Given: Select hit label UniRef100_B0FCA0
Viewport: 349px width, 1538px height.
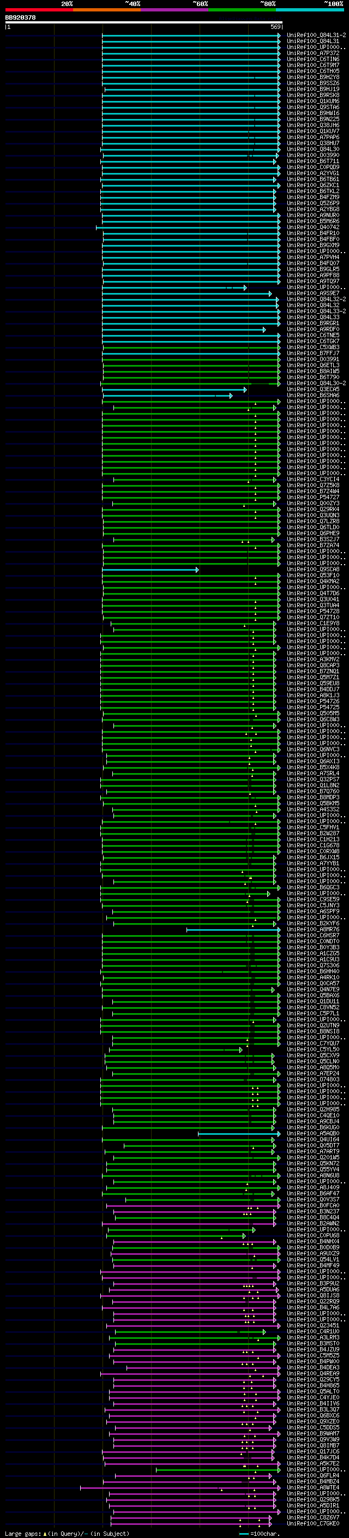Looking at the screenshot, I should point(313,1205).
